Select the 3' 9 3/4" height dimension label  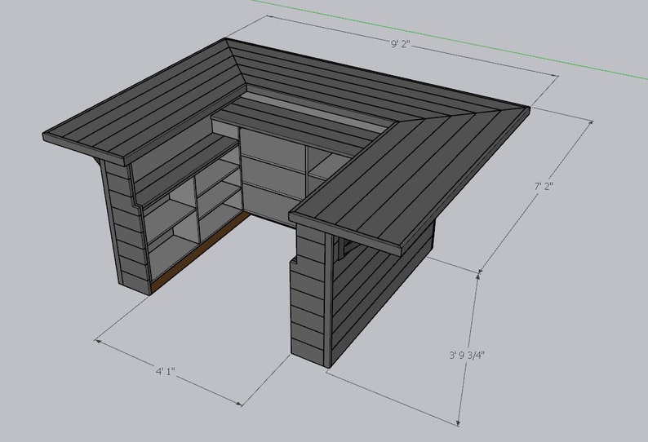(467, 355)
